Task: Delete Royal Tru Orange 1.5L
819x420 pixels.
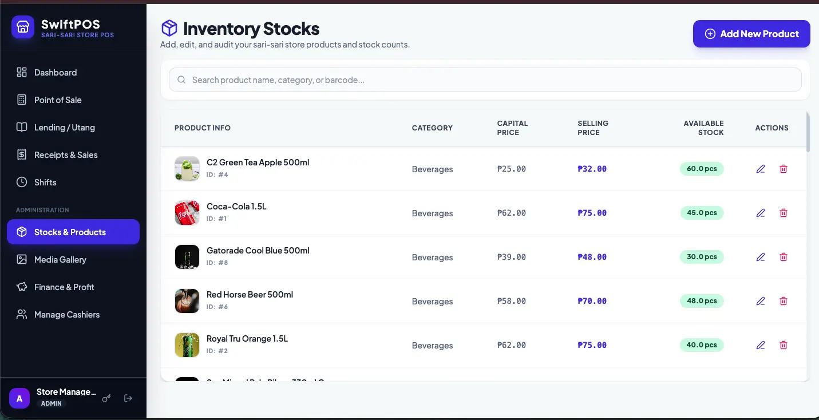Action: (x=784, y=345)
